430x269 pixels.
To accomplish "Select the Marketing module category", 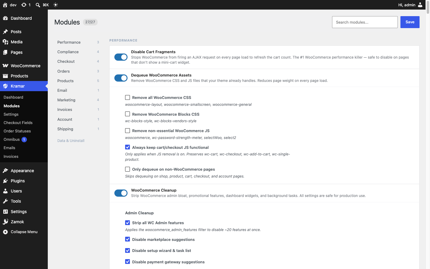I will click(78, 100).
